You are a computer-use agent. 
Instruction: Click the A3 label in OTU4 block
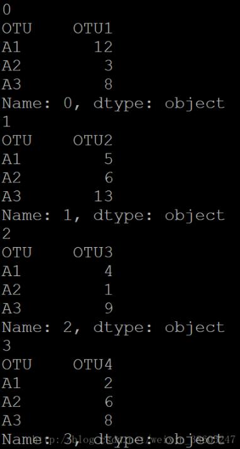[11, 420]
